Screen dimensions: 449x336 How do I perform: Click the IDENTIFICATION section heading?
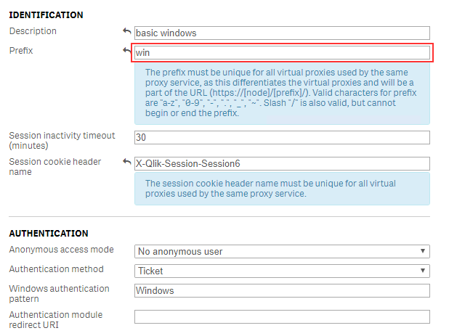coord(46,15)
